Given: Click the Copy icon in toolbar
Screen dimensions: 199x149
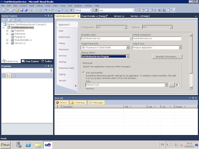Looking at the screenshot, I should pyautogui.click(x=36, y=10).
